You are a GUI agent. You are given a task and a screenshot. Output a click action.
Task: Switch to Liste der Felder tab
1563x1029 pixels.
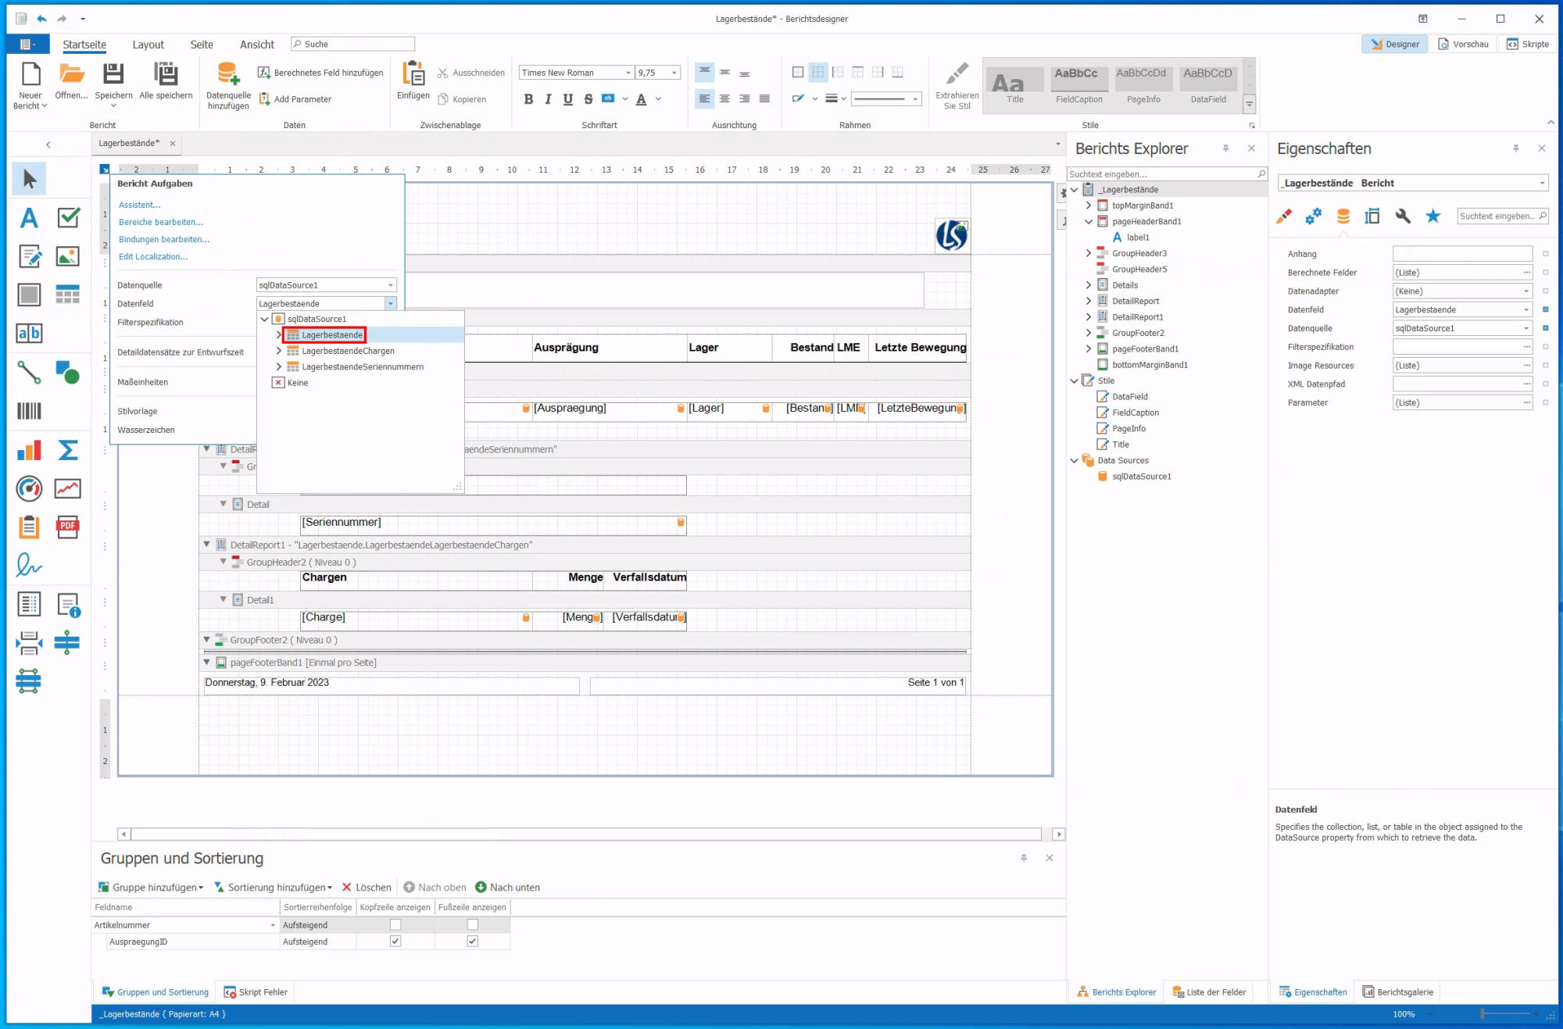pyautogui.click(x=1209, y=992)
